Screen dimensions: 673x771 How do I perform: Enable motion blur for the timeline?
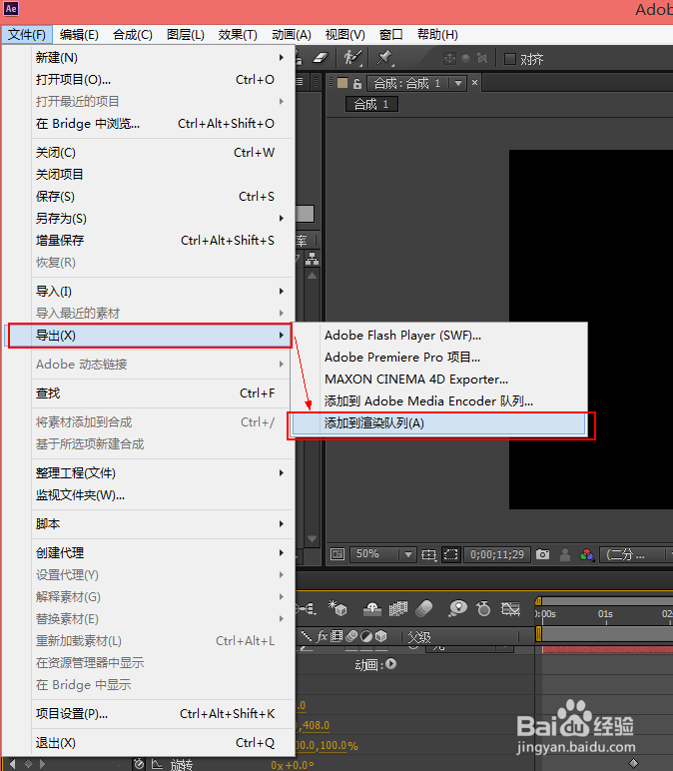pos(424,609)
